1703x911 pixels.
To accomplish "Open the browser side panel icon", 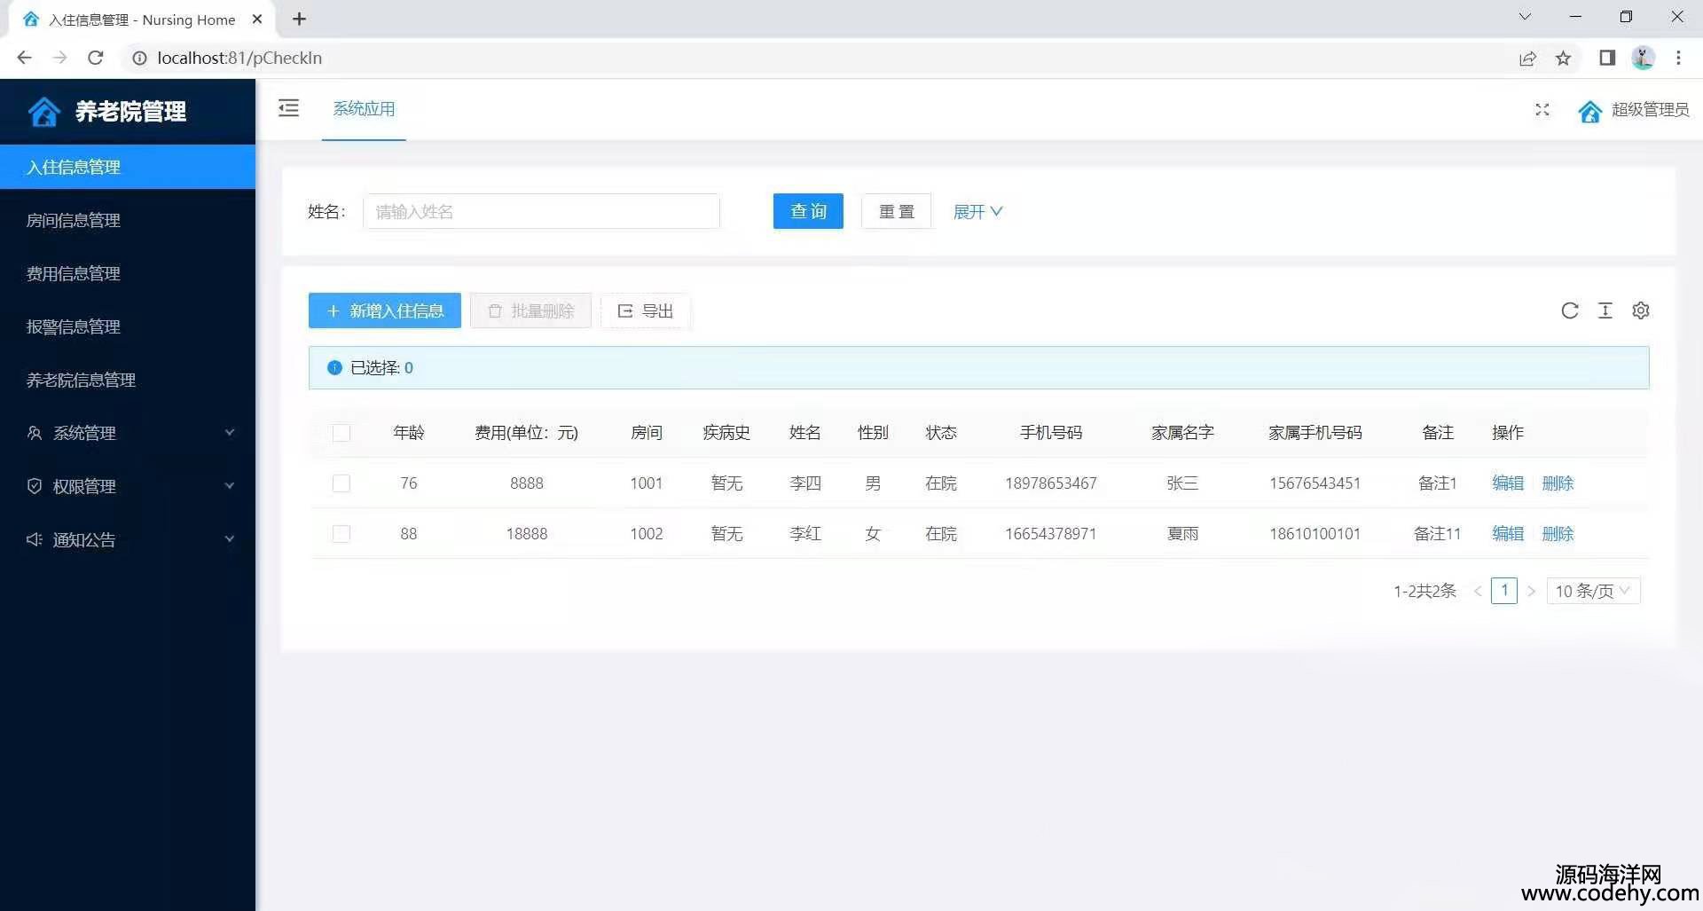I will pyautogui.click(x=1607, y=58).
